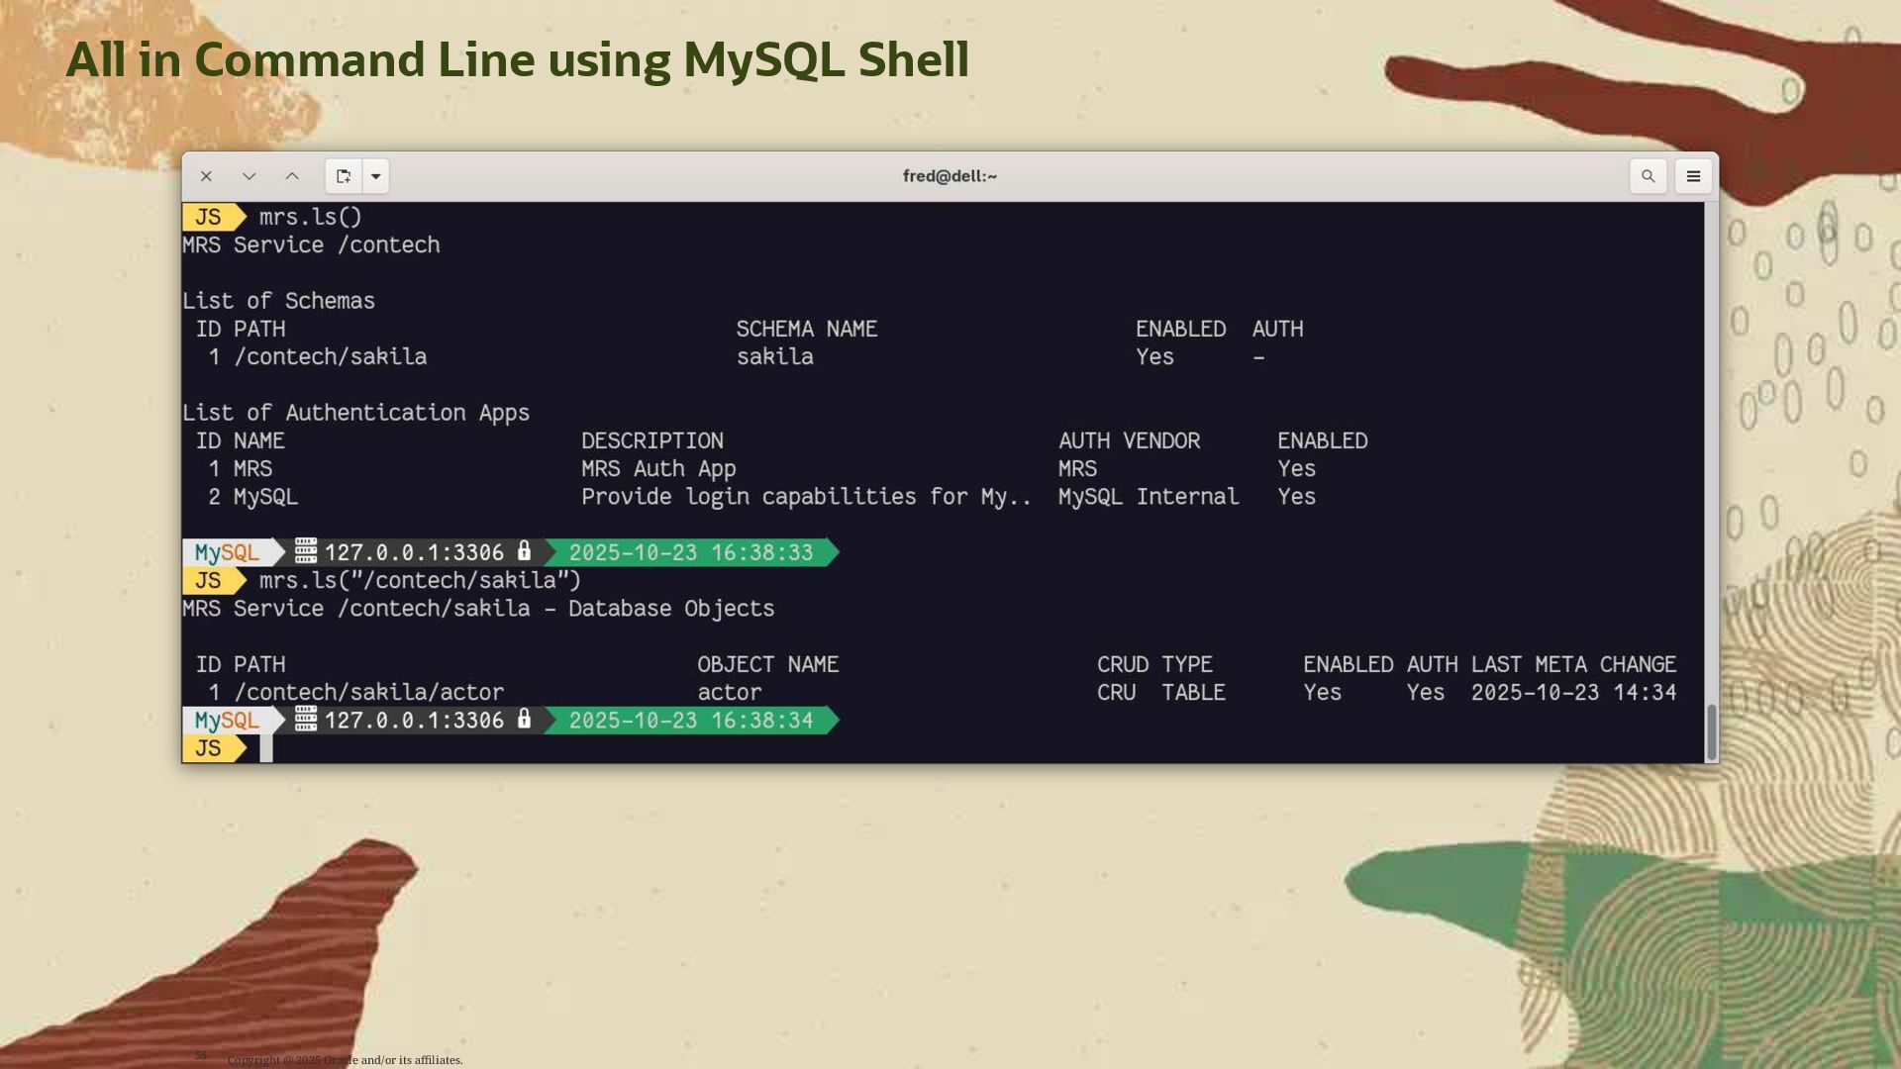Click the down chevron in title bar
The image size is (1901, 1069).
pos(250,176)
